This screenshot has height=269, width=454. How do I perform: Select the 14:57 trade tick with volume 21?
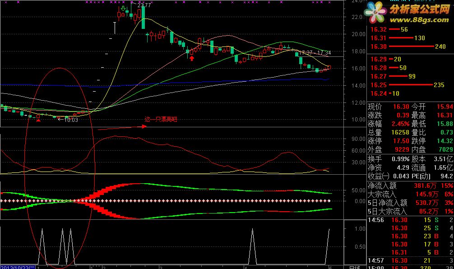click(x=410, y=260)
